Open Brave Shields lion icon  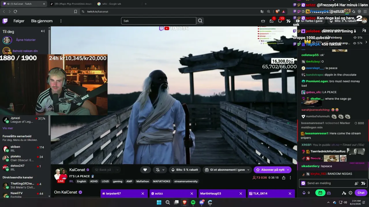pyautogui.click(x=277, y=11)
